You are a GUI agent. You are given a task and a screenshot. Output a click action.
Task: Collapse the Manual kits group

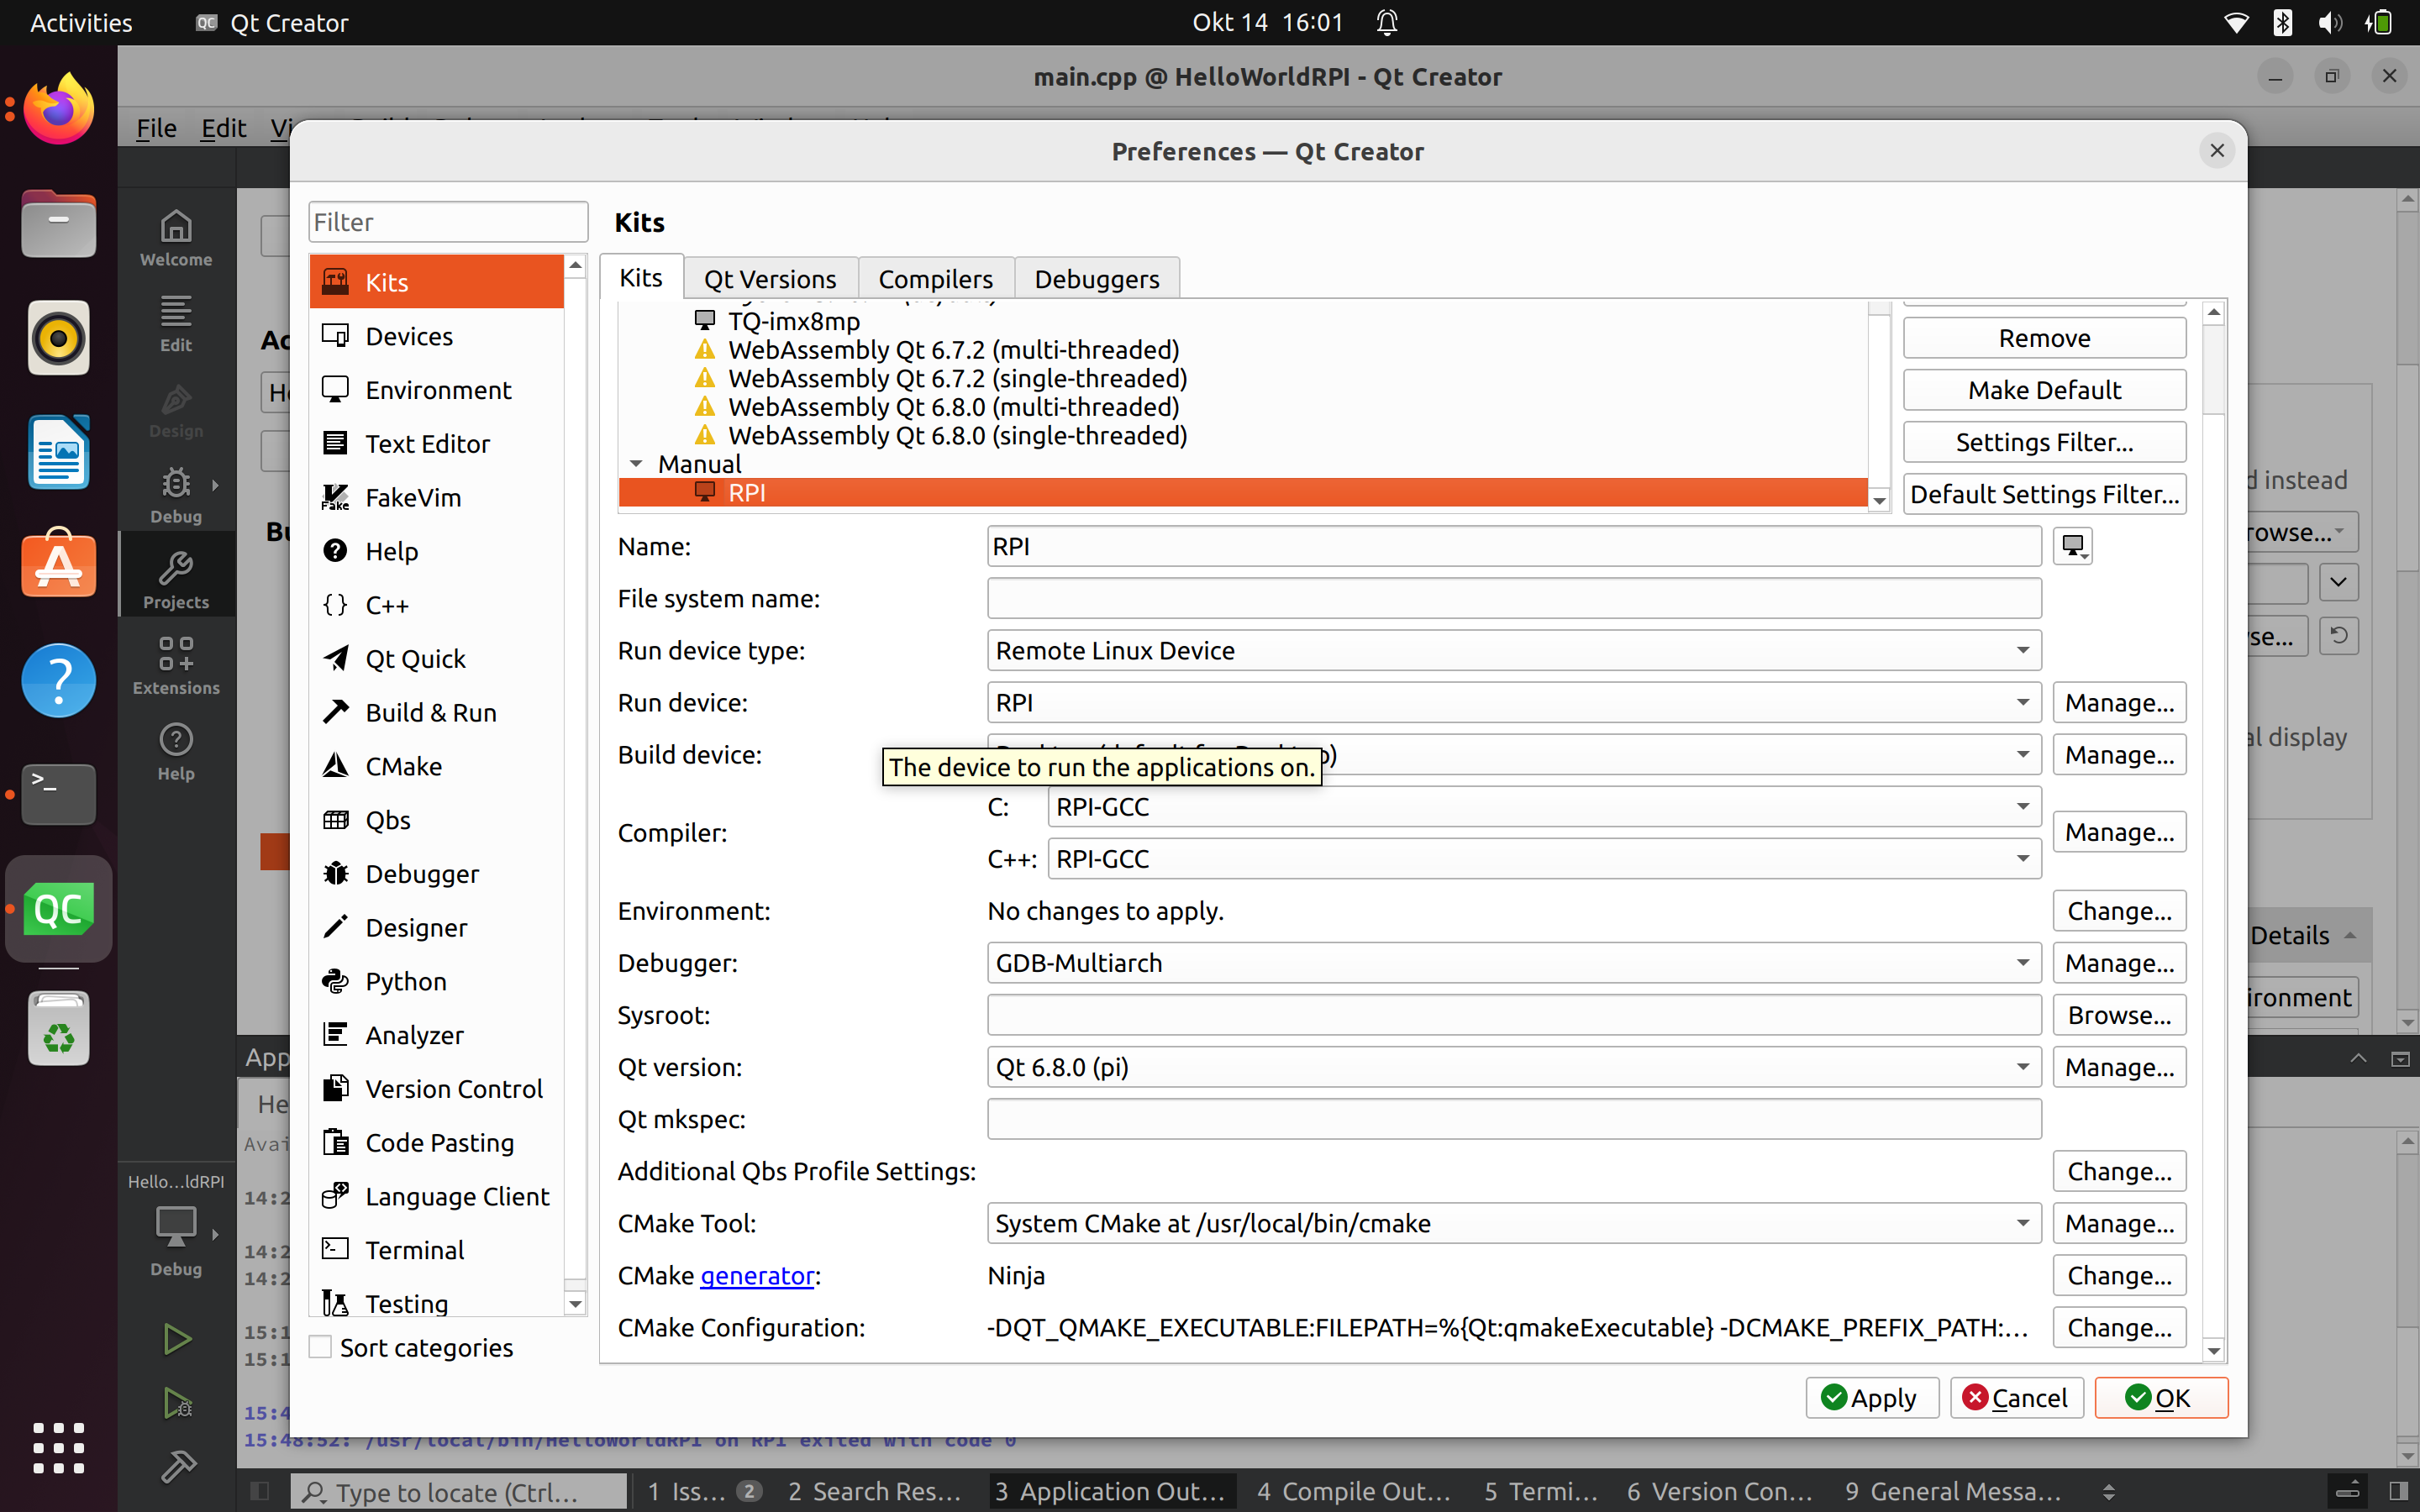pos(636,464)
